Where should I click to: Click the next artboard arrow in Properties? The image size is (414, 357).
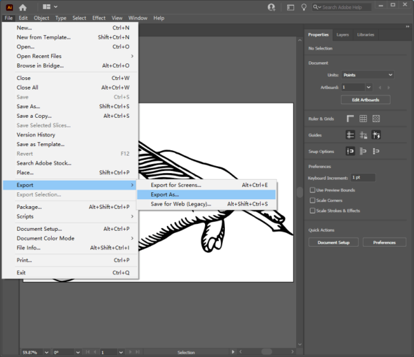(x=388, y=88)
